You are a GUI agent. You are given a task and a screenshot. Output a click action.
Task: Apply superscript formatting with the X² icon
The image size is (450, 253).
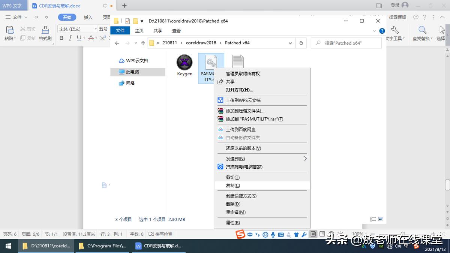103,38
